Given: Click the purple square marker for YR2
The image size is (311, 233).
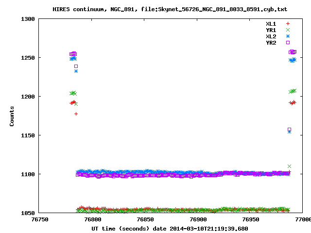Looking at the screenshot, I should tap(288, 42).
